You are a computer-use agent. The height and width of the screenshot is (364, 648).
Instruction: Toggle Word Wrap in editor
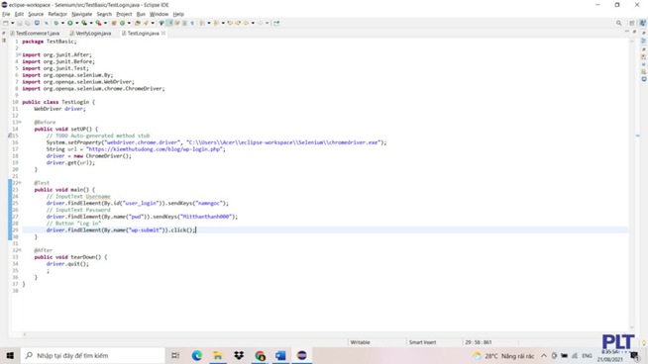click(x=177, y=23)
